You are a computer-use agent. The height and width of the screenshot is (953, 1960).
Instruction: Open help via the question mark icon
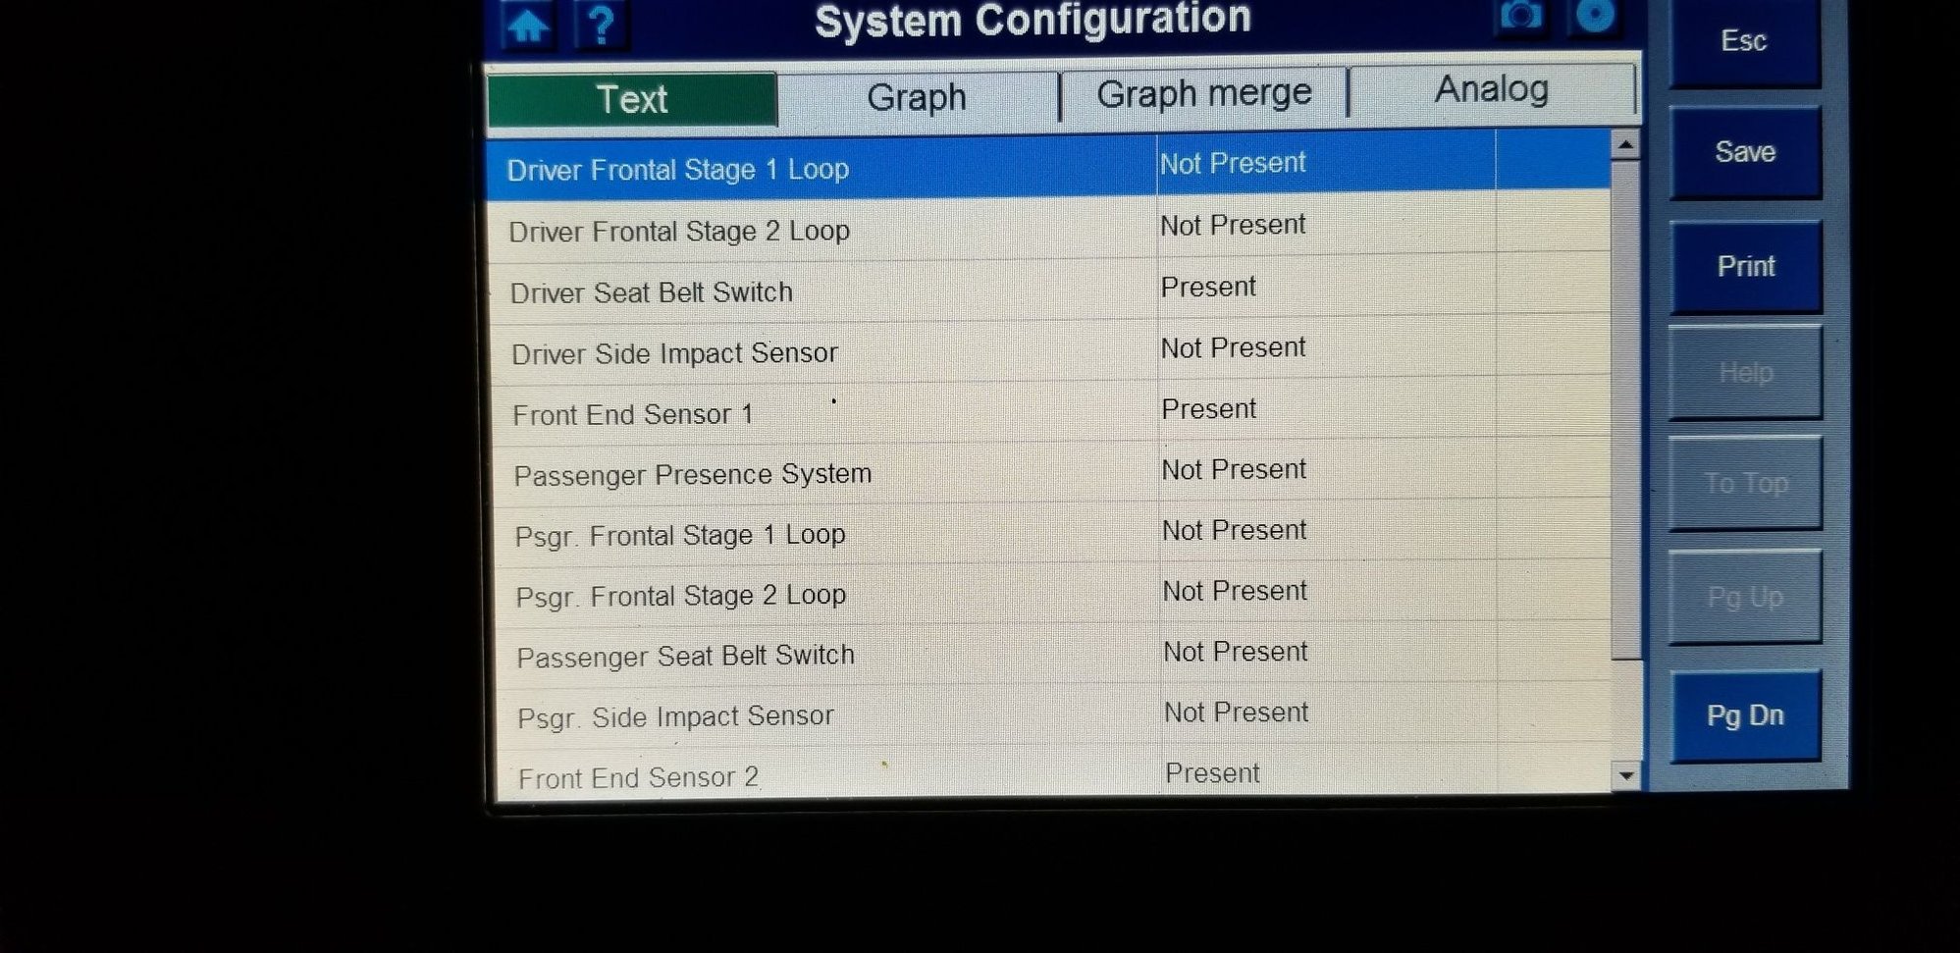(601, 25)
